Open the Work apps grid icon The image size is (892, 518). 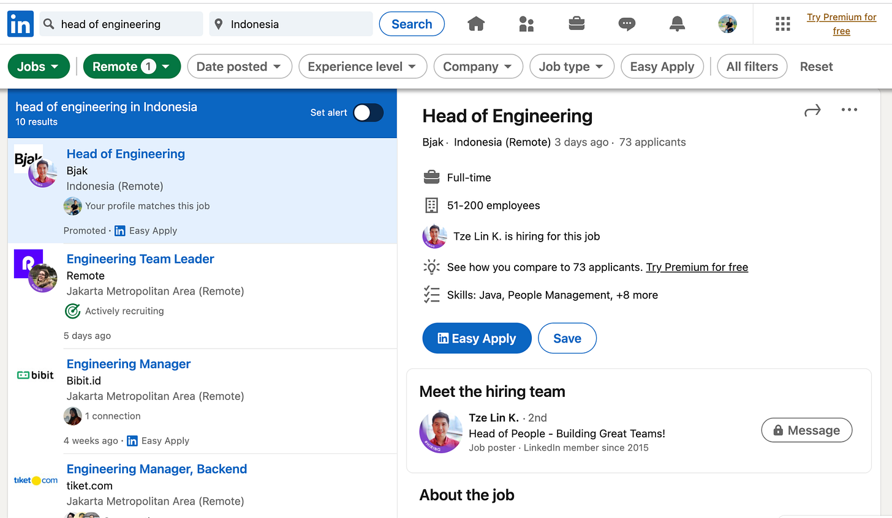(x=783, y=24)
